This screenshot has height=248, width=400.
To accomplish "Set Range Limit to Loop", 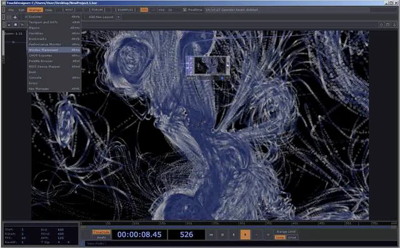I will tap(280, 237).
